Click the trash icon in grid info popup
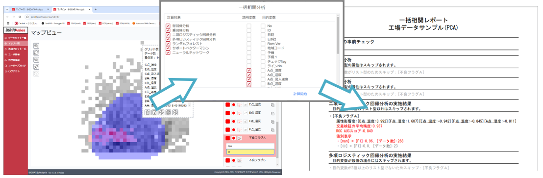Image resolution: width=543 pixels, height=178 pixels. [x=148, y=112]
